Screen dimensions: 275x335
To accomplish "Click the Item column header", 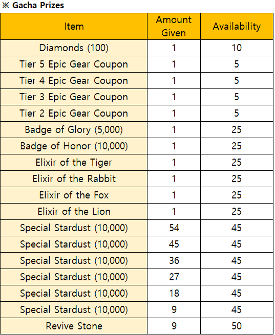I will [74, 27].
